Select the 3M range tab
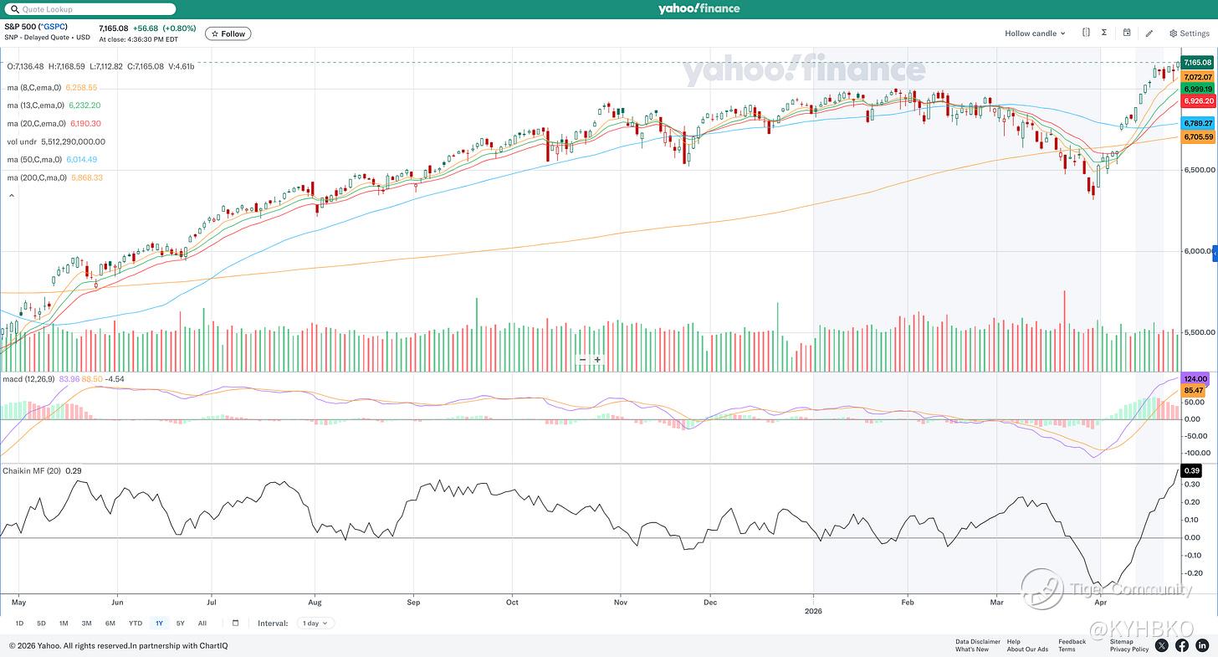This screenshot has height=657, width=1218. pos(86,623)
